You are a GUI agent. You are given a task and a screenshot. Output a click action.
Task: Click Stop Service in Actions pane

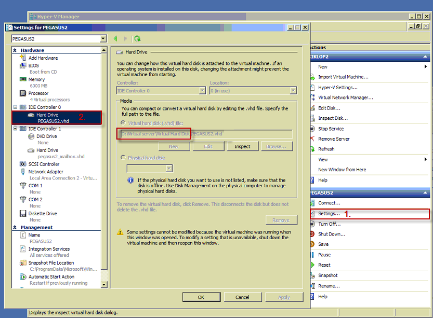[331, 129]
